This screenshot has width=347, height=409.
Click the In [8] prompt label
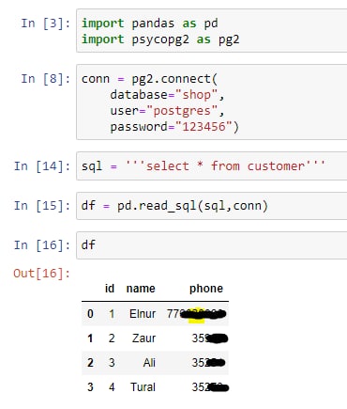click(x=46, y=79)
